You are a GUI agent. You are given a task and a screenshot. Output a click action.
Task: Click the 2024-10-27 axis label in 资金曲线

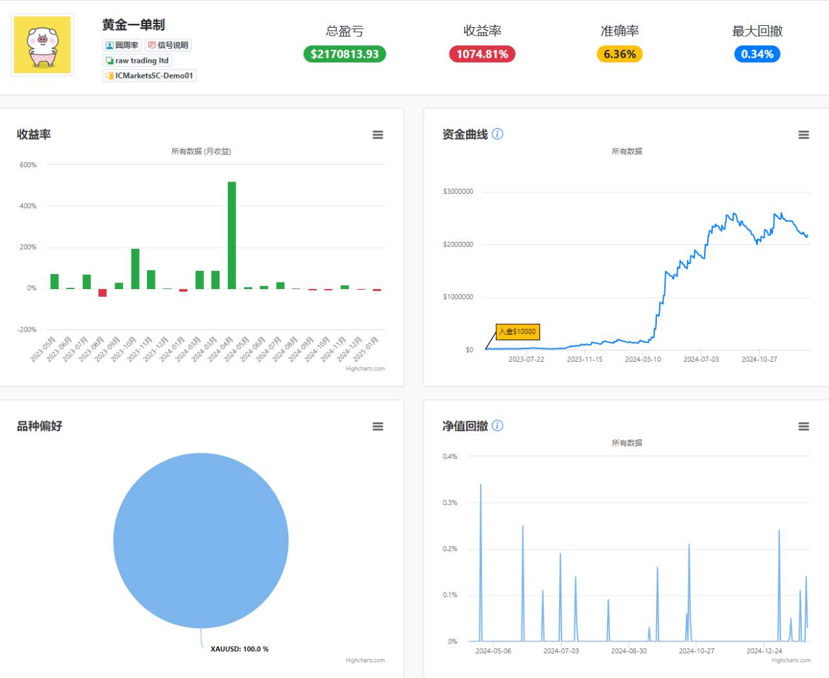[760, 359]
